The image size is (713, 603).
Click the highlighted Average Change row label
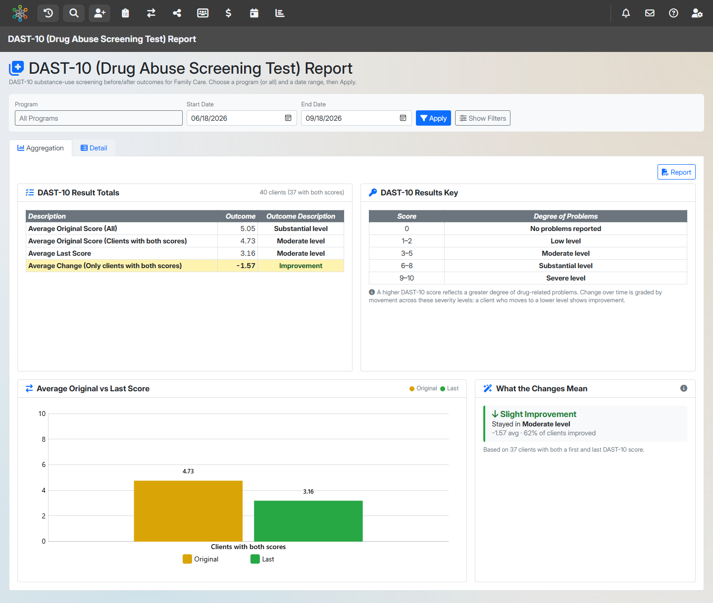105,266
